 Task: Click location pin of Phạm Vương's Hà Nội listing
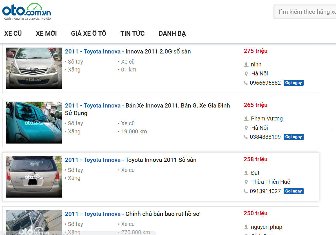pos(246,128)
